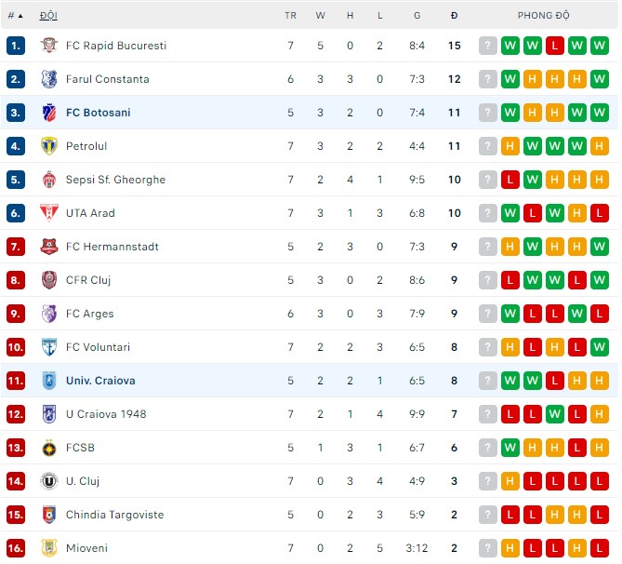
Task: Click the Farul Constanta team logo
Action: pyautogui.click(x=49, y=79)
